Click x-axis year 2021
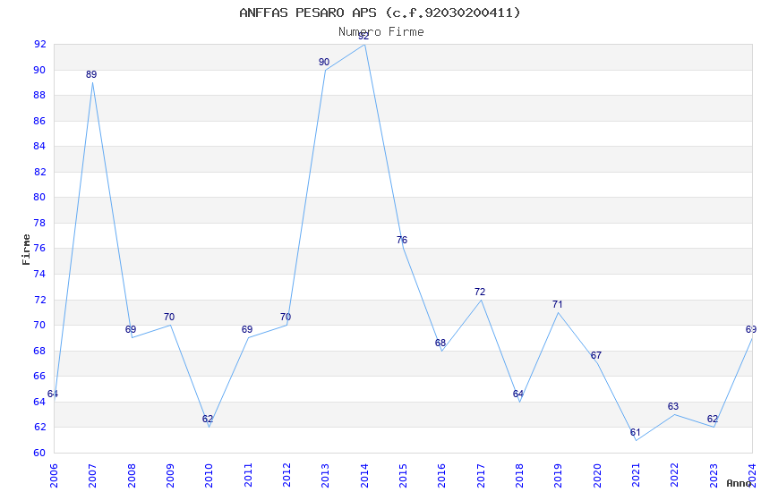Viewport: 761px width, 492px height. pos(637,476)
